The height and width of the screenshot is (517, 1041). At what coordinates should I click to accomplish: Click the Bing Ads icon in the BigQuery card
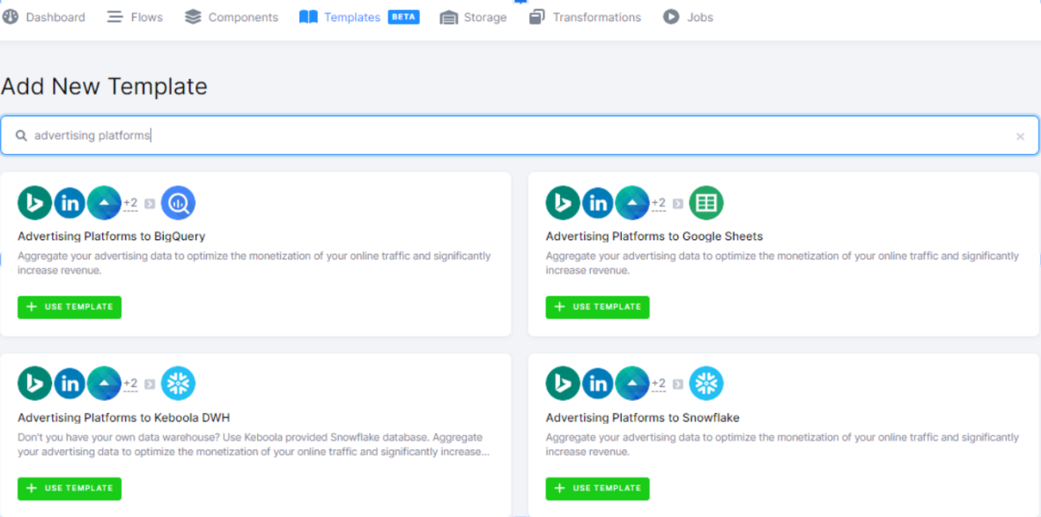coord(35,203)
